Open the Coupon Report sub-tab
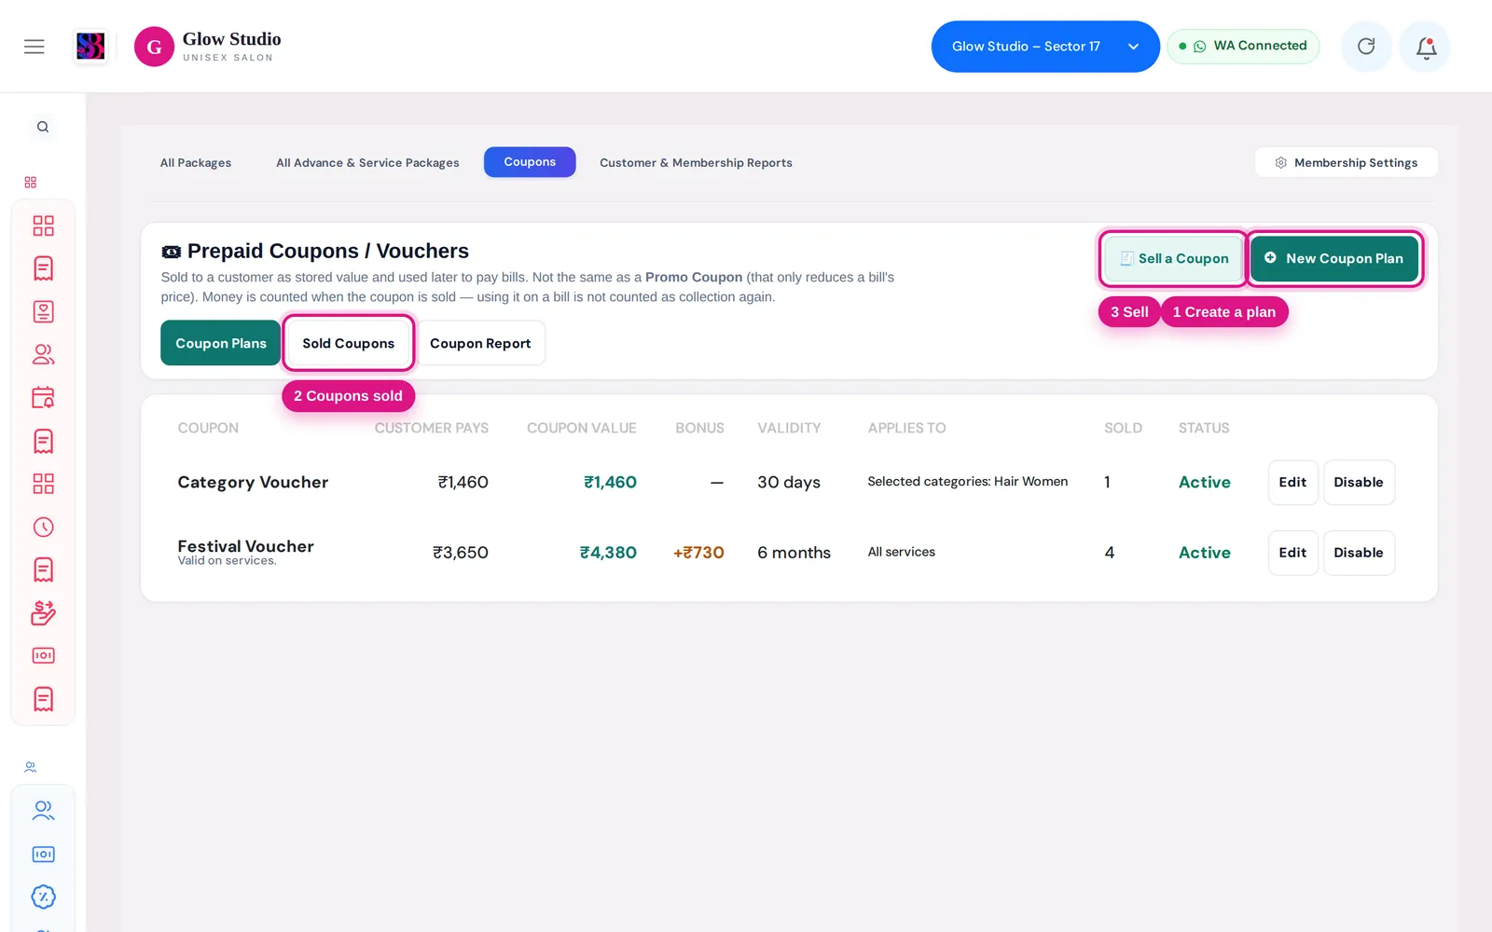Viewport: 1492px width, 932px height. (x=480, y=343)
